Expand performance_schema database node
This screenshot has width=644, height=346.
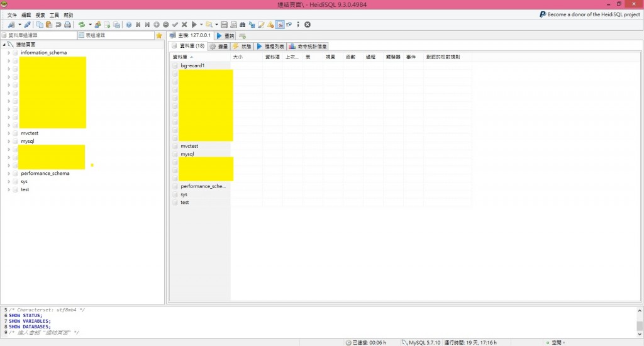tap(9, 174)
